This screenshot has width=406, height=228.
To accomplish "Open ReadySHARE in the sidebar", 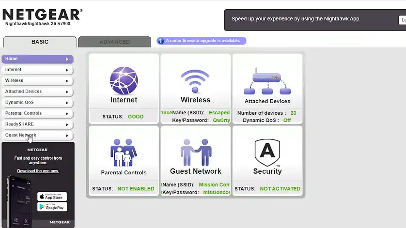I will (x=37, y=124).
